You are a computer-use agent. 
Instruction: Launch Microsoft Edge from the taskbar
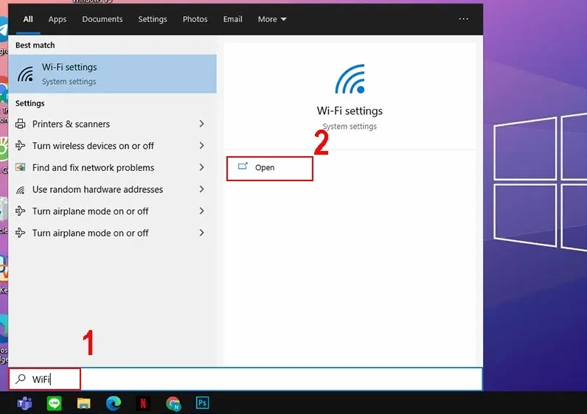(x=114, y=403)
